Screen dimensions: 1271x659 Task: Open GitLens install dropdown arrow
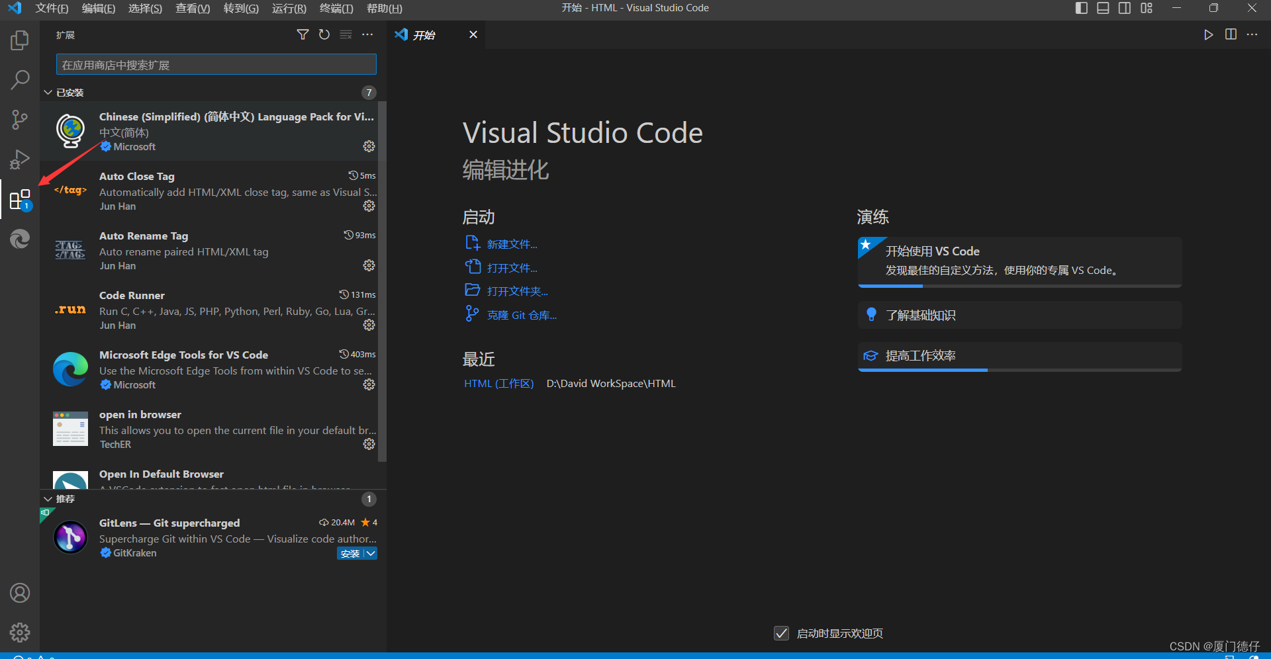tap(371, 553)
